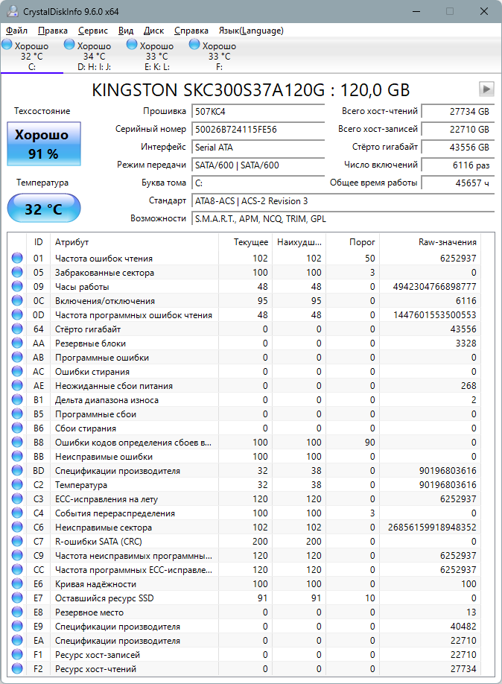The width and height of the screenshot is (502, 684).
Task: Click the 32 °C temperature indicator button
Action: (43, 209)
